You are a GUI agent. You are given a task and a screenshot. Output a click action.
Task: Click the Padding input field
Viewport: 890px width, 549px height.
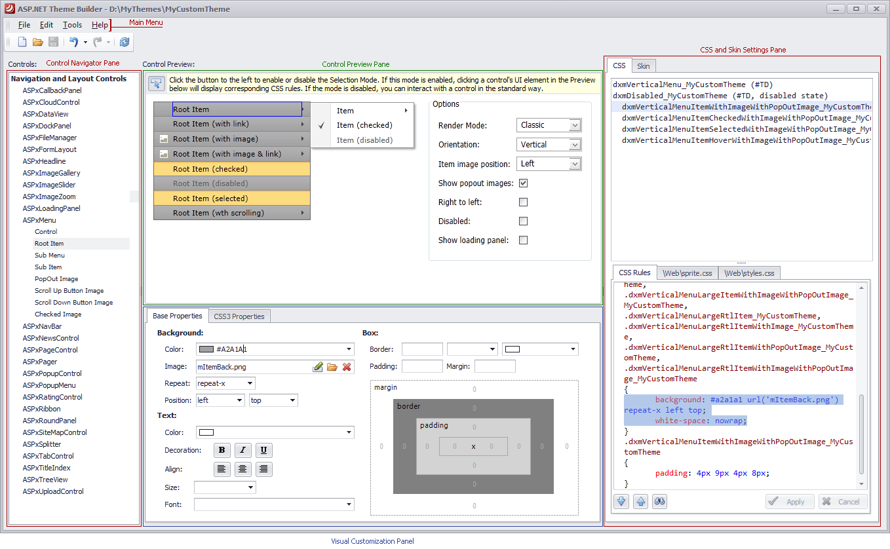(422, 366)
